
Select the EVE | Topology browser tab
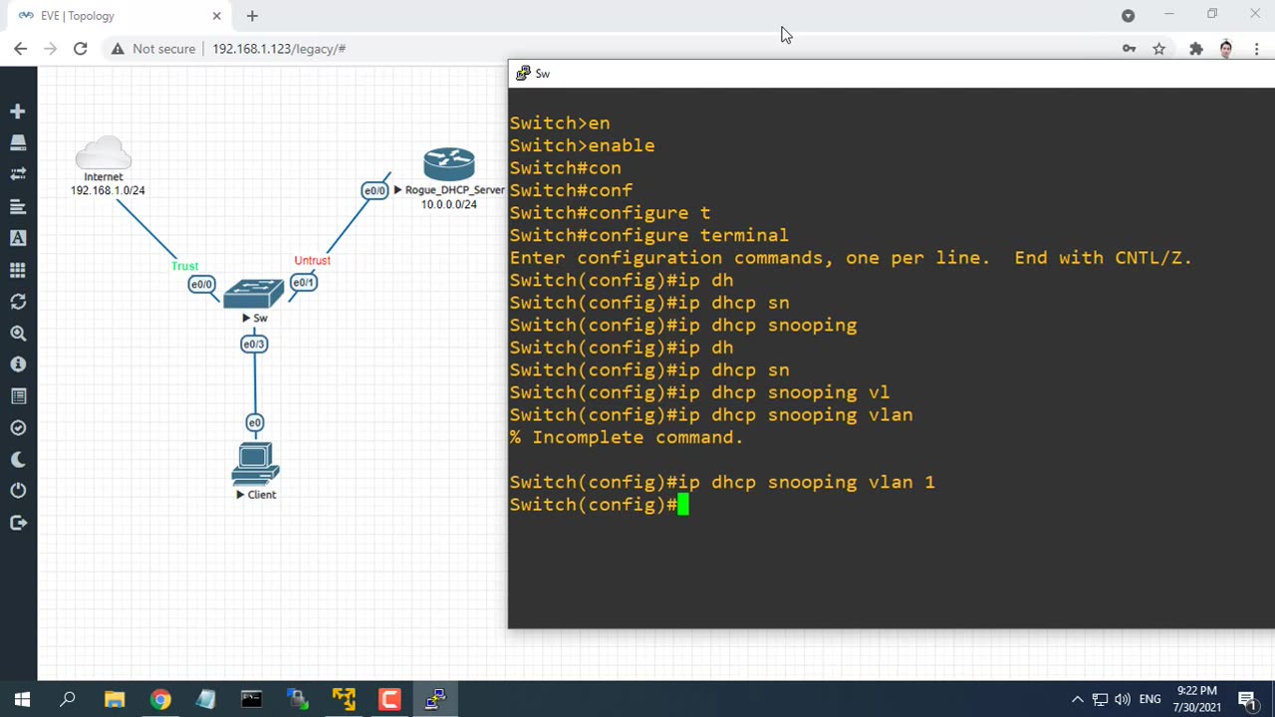click(x=120, y=16)
